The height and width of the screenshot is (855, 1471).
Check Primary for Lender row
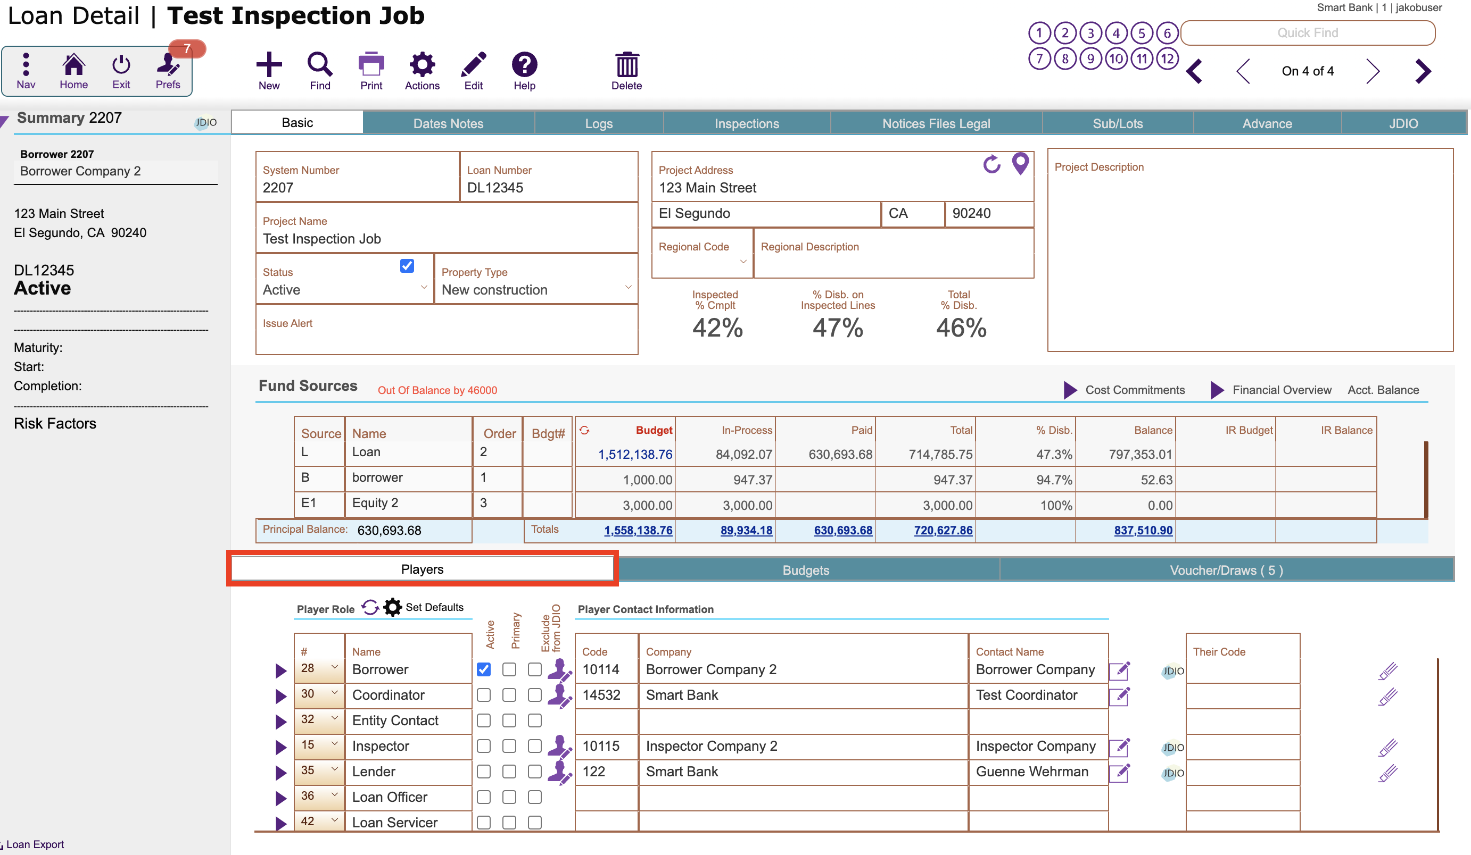pos(509,772)
